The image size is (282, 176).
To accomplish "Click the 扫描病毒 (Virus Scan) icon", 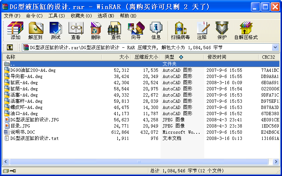I will pyautogui.click(x=180, y=30).
